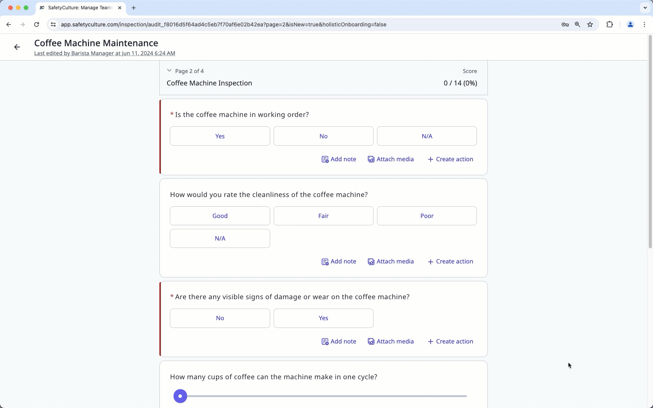653x408 pixels.
Task: Click the score 0 / 14 (0%) text
Action: tap(460, 83)
